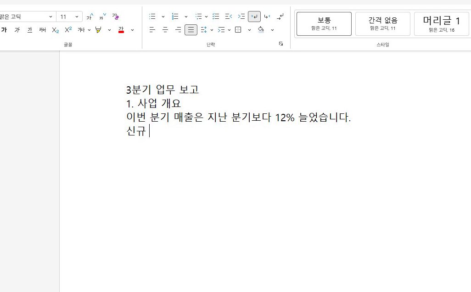Align text to the right

point(178,30)
